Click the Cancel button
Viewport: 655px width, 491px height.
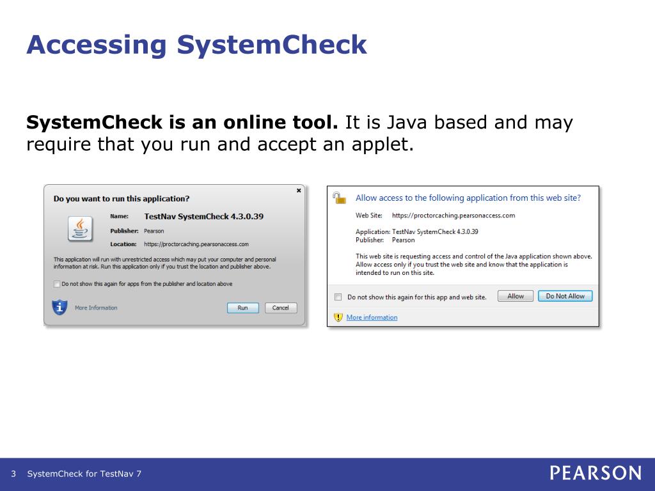(x=281, y=308)
